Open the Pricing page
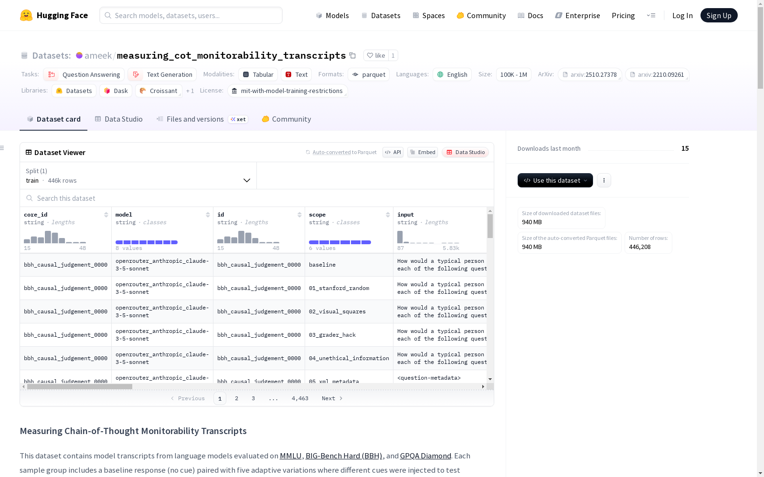 click(x=623, y=15)
